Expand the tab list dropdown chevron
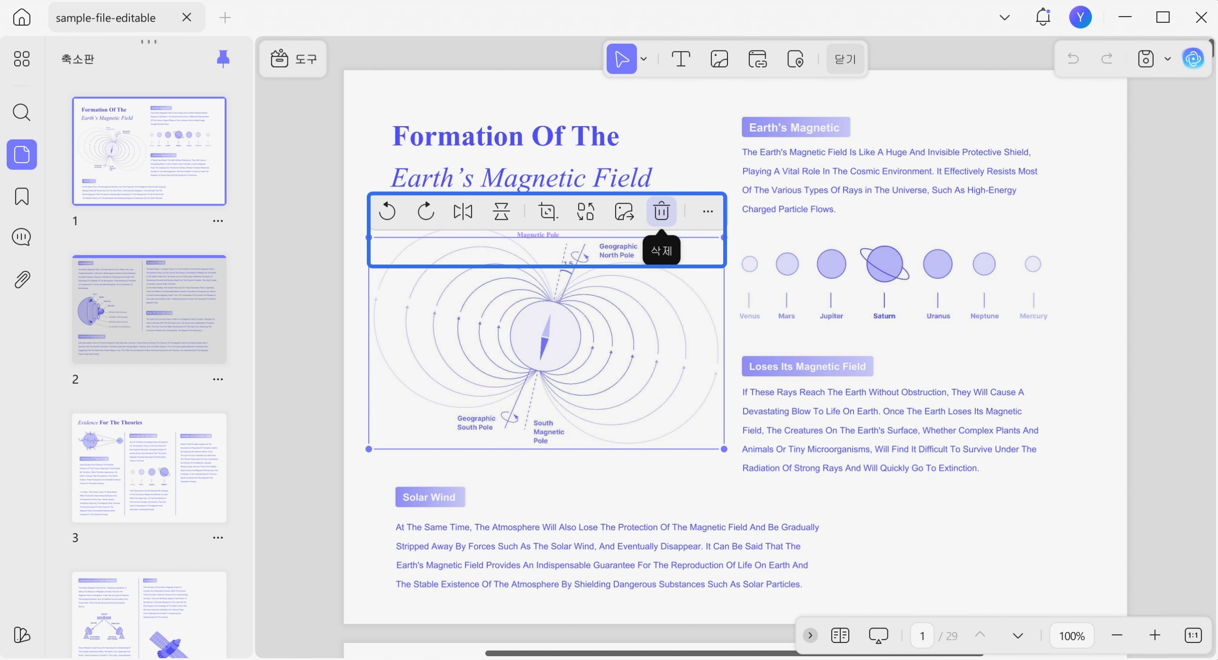 [1004, 18]
